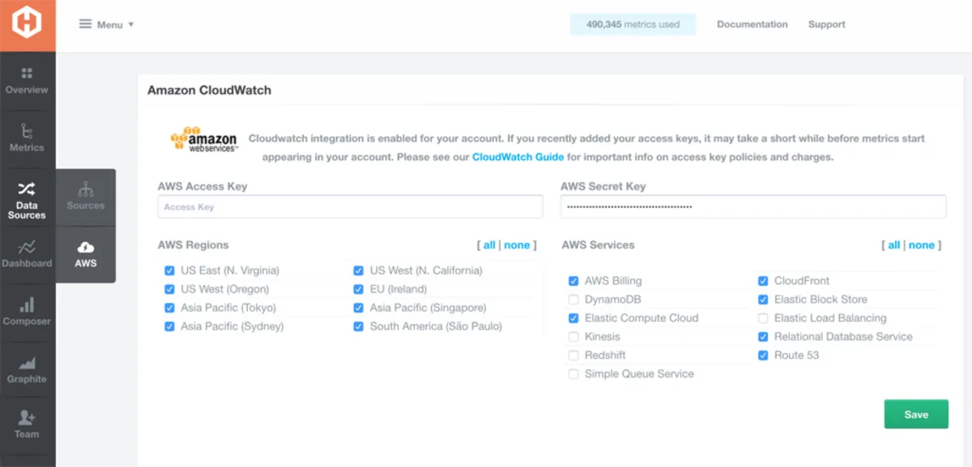The width and height of the screenshot is (972, 467).
Task: Open the Team add-user icon
Action: pos(27,418)
